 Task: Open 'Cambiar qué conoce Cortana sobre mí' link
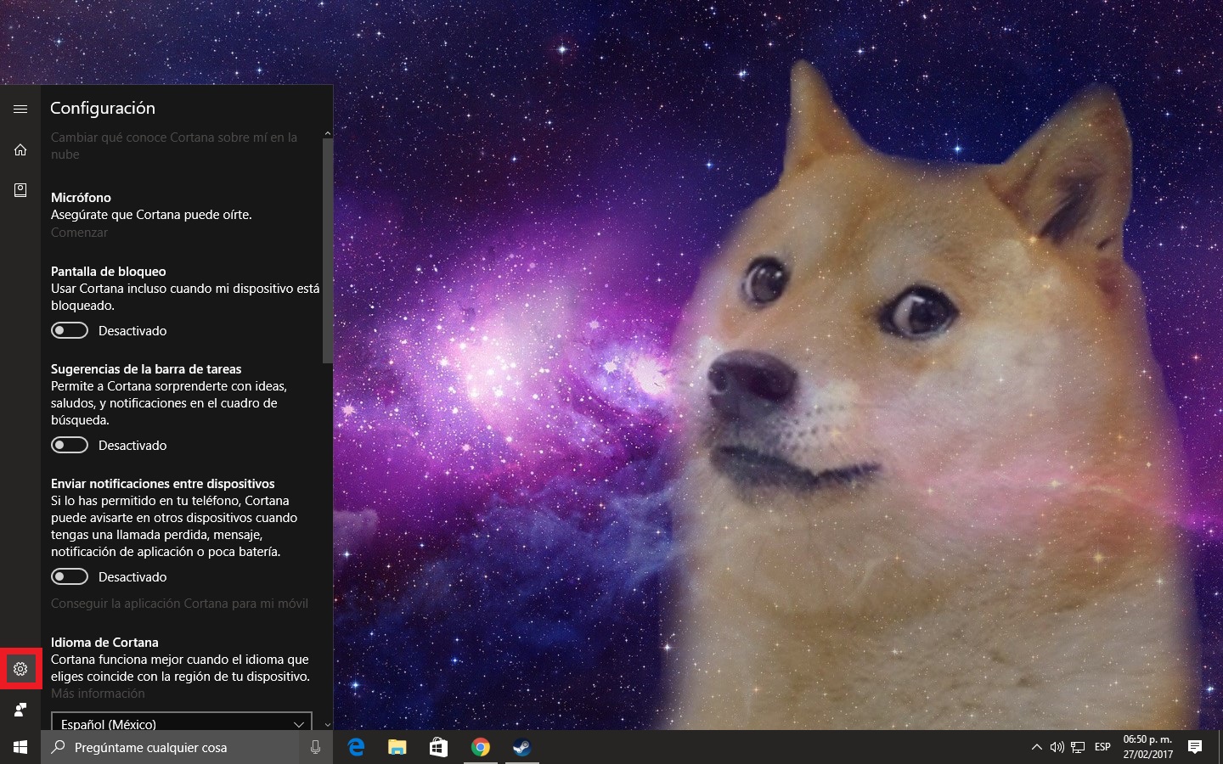pos(174,146)
